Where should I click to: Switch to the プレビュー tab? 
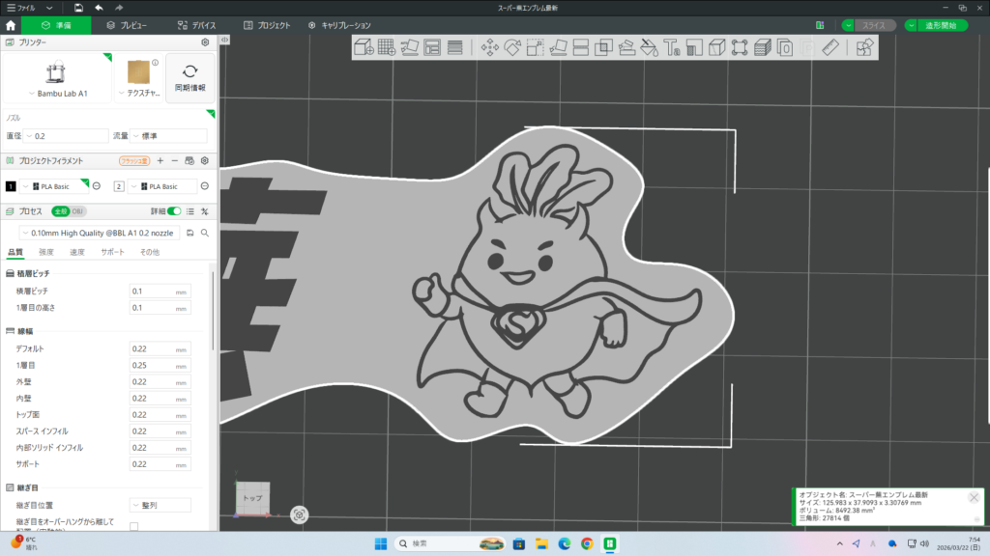pos(126,25)
